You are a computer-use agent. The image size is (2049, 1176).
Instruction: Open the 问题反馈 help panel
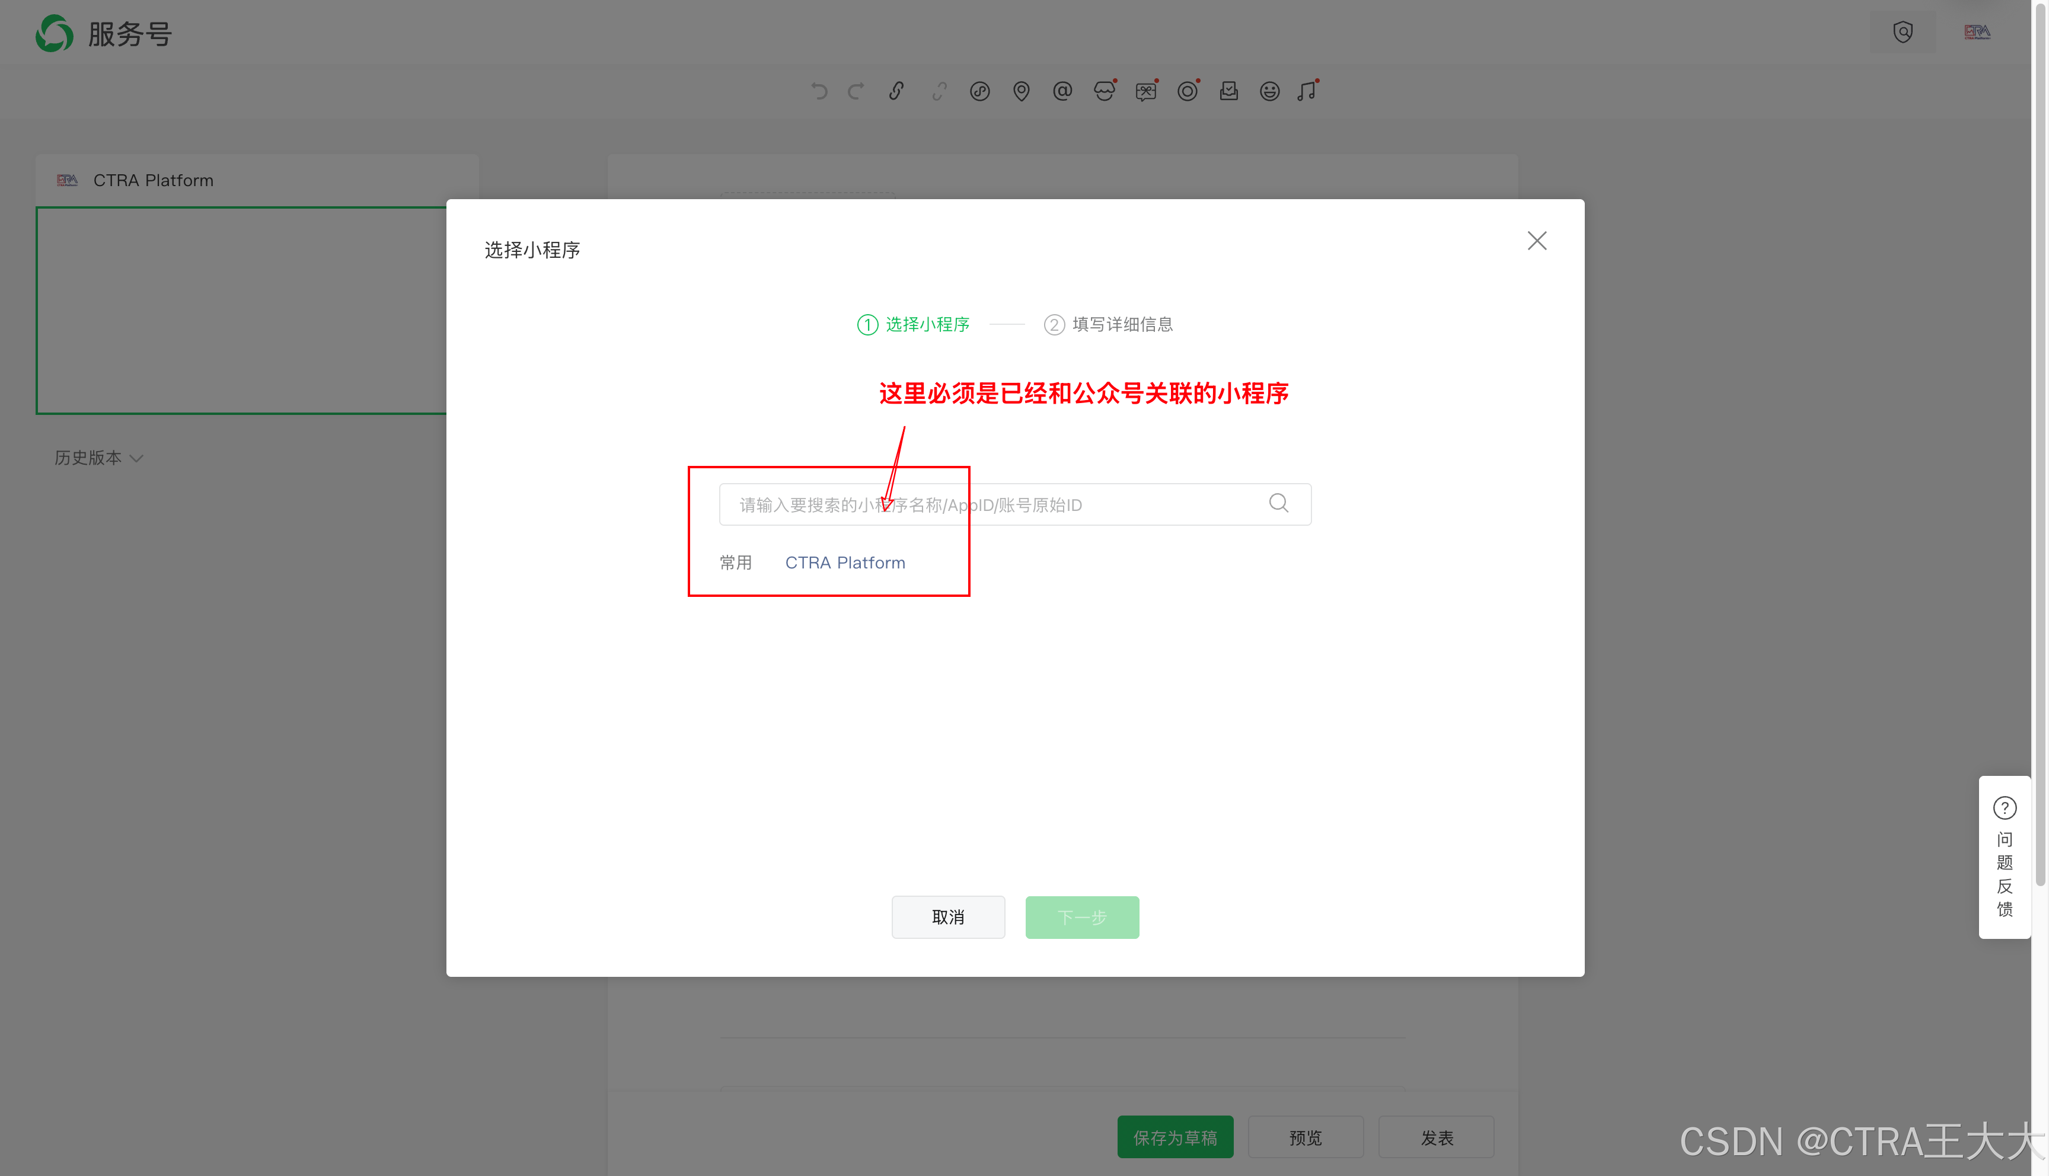pyautogui.click(x=2004, y=857)
